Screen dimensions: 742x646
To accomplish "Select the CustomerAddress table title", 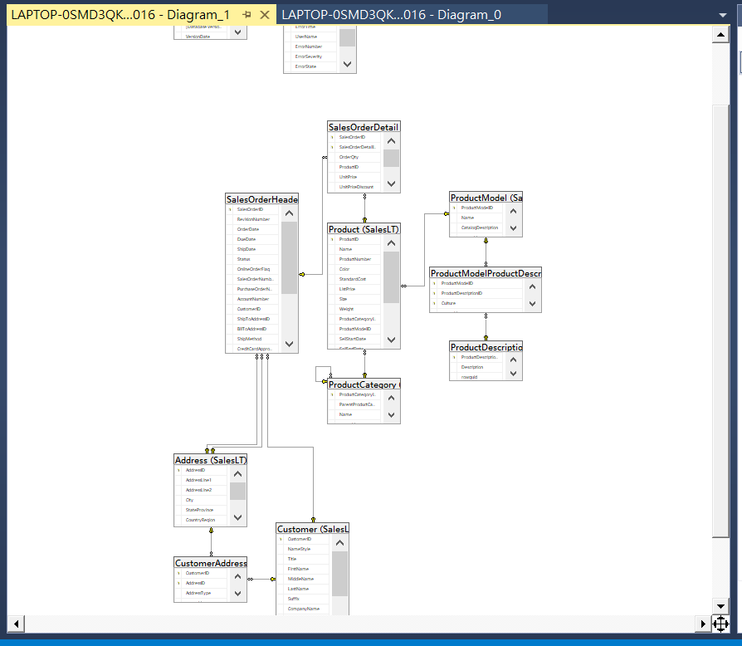I will point(211,563).
